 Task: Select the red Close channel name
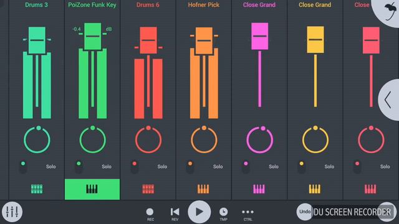(x=362, y=5)
